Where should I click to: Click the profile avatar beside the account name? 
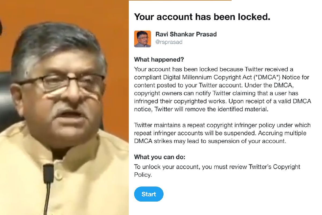142,39
